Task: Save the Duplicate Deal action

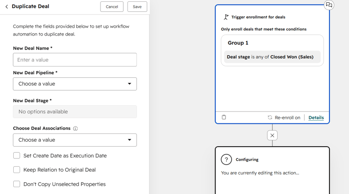Action: [137, 7]
